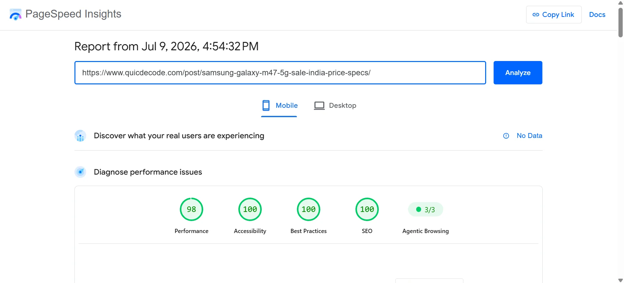This screenshot has width=624, height=283.
Task: Click the scrollbar up arrow
Action: [x=620, y=3]
